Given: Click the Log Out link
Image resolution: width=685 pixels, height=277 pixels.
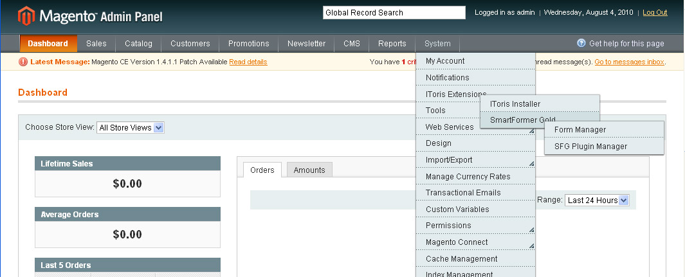Looking at the screenshot, I should click(655, 13).
